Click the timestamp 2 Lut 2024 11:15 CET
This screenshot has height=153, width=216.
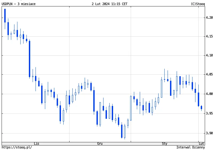(110, 4)
